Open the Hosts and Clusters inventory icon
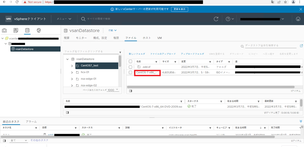This screenshot has width=304, height=147. [x=4, y=30]
